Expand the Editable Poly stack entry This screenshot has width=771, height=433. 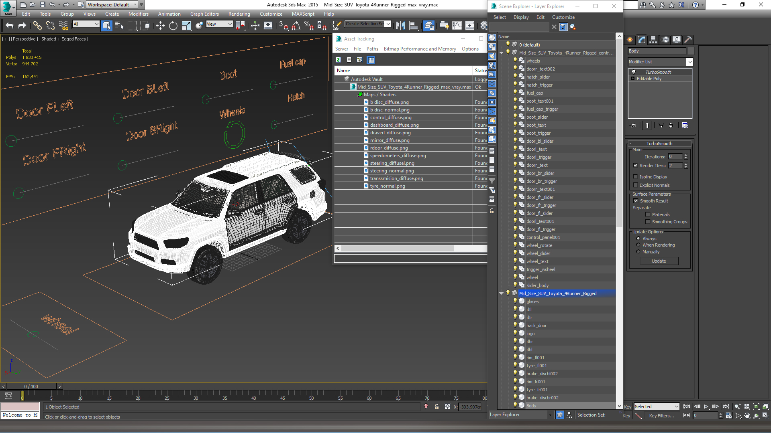[x=633, y=79]
